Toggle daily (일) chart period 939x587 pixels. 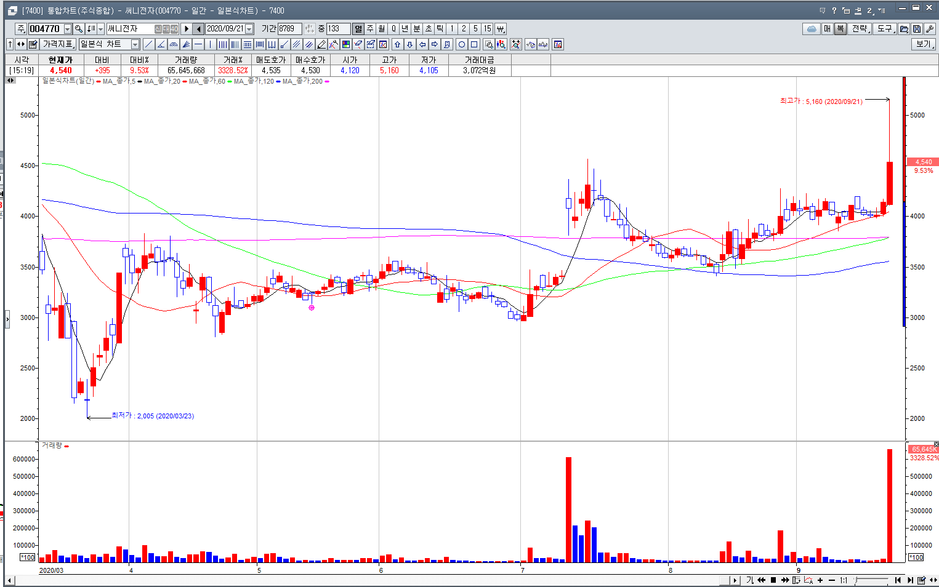358,29
